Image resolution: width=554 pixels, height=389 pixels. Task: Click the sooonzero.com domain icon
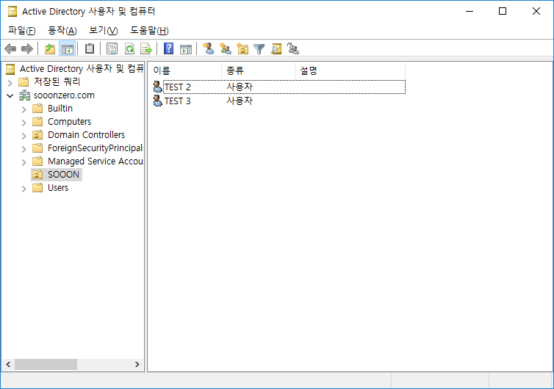[24, 95]
